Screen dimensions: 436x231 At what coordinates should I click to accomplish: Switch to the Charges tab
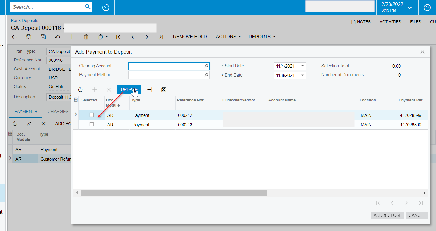pyautogui.click(x=58, y=112)
